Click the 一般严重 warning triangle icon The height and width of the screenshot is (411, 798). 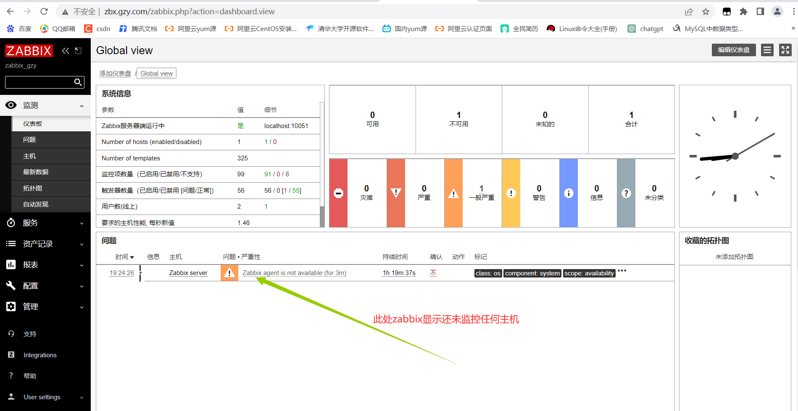pyautogui.click(x=453, y=193)
